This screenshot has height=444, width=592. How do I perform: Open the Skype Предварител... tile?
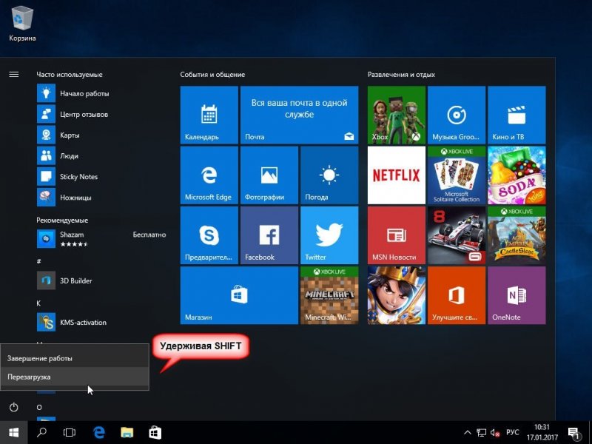tap(209, 235)
